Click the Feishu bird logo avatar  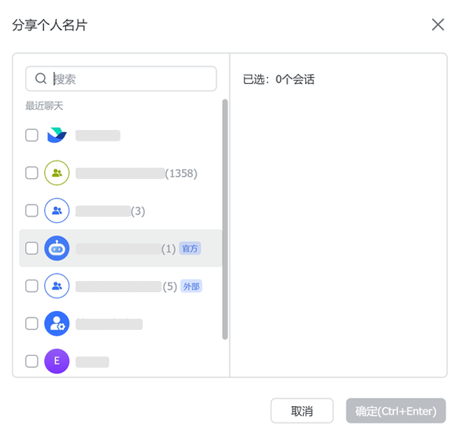[57, 135]
